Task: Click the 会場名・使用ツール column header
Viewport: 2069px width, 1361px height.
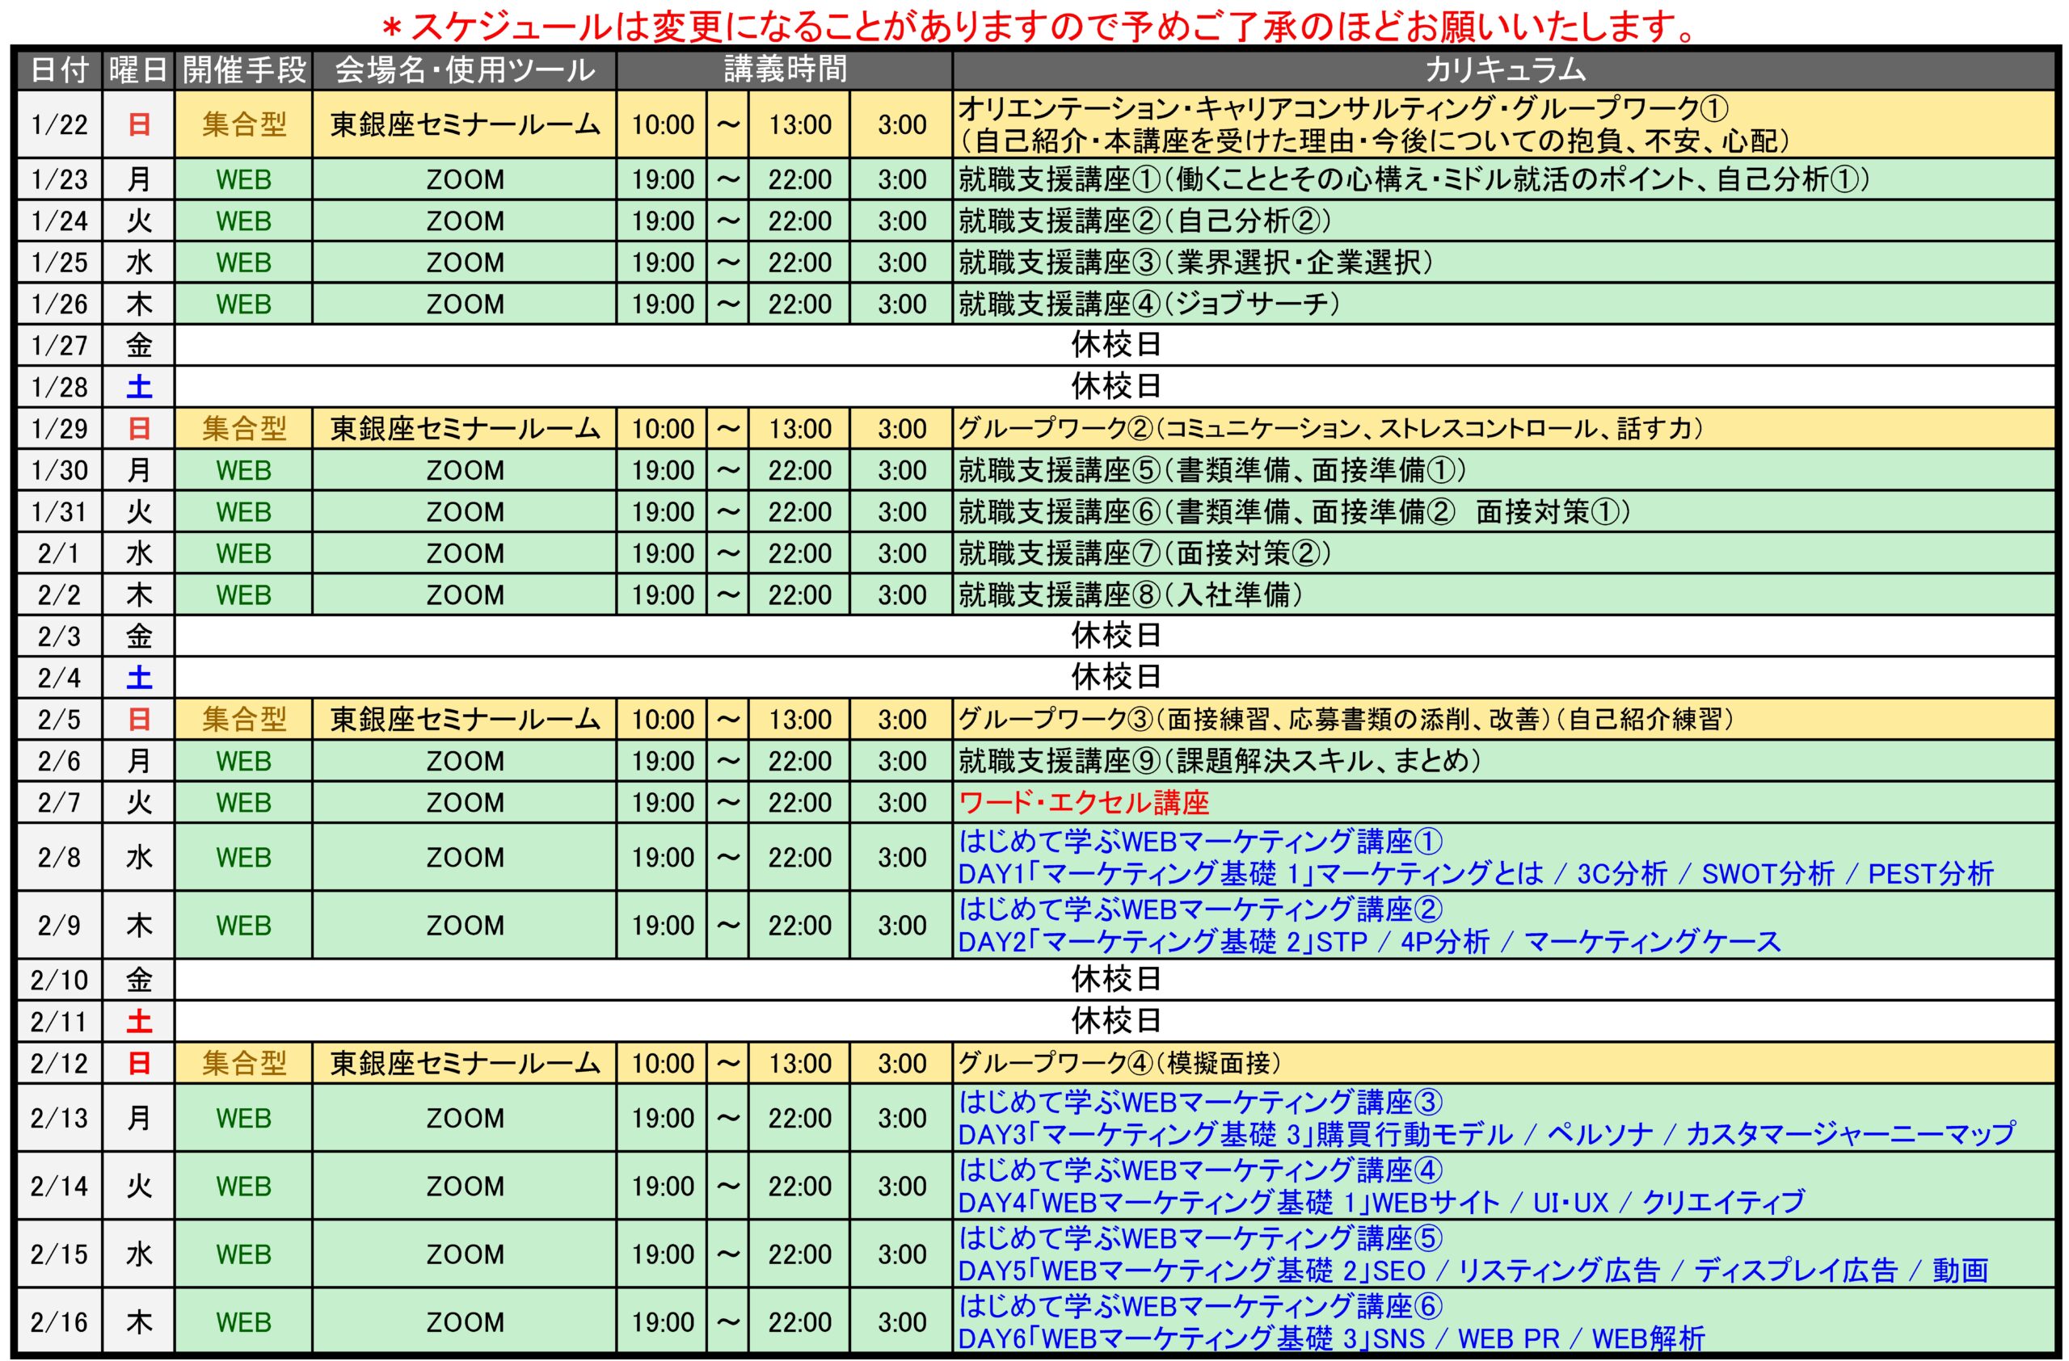Action: [464, 69]
